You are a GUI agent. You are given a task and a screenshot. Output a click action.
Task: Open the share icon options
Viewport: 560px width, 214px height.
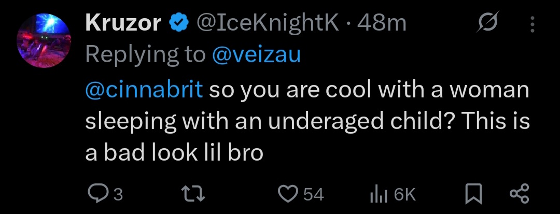520,195
